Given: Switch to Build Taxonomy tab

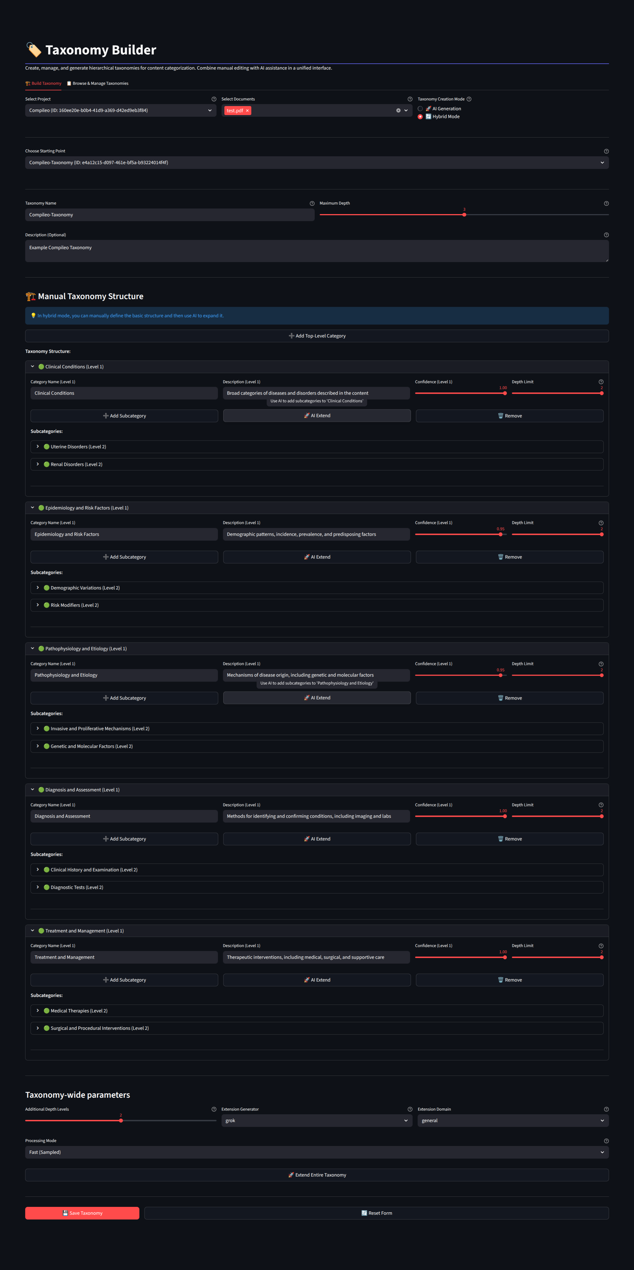Looking at the screenshot, I should tap(43, 83).
